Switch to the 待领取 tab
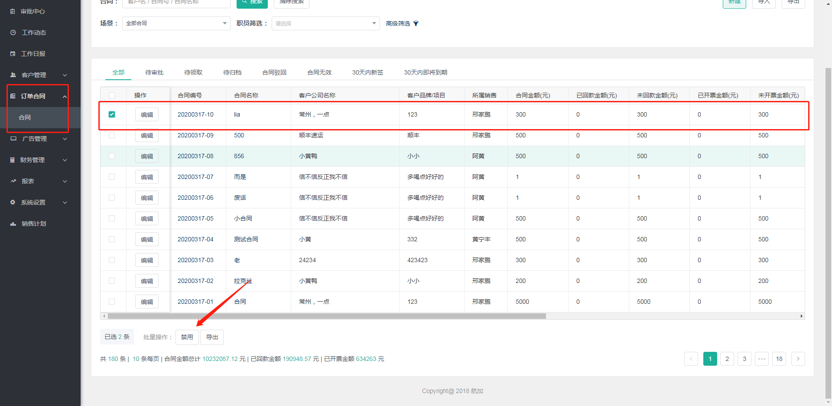832x406 pixels. (x=193, y=72)
